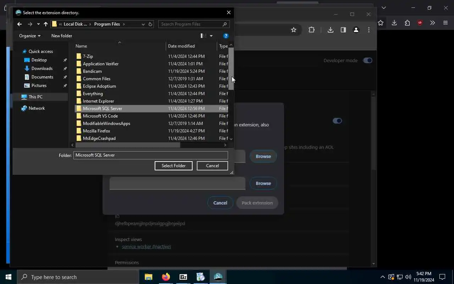The image size is (454, 284).
Task: Open browser three-dot menu
Action: pos(369,30)
